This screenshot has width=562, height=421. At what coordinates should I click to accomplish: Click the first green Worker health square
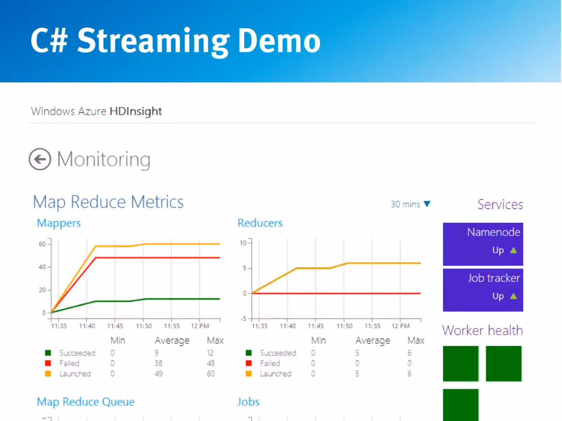[x=461, y=364]
